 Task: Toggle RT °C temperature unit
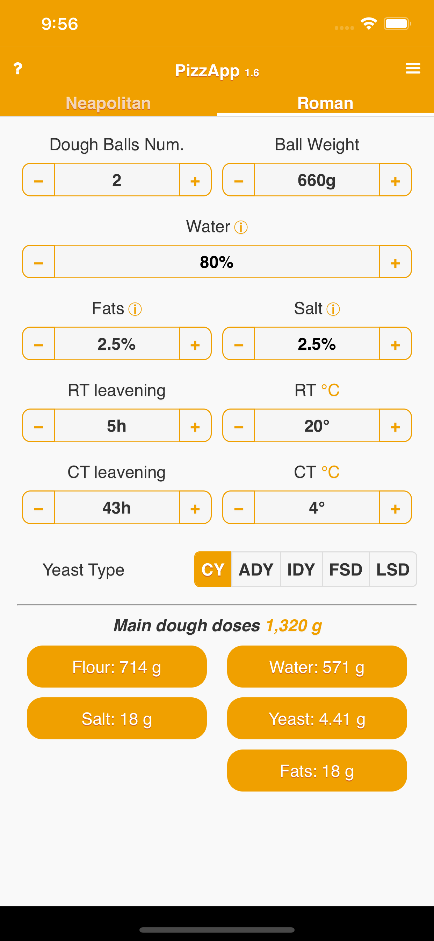[331, 390]
